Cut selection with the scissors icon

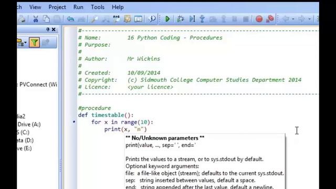36,19
